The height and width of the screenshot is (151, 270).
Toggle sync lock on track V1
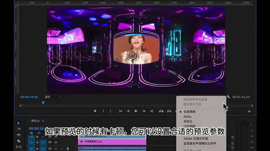pyautogui.click(x=50, y=142)
